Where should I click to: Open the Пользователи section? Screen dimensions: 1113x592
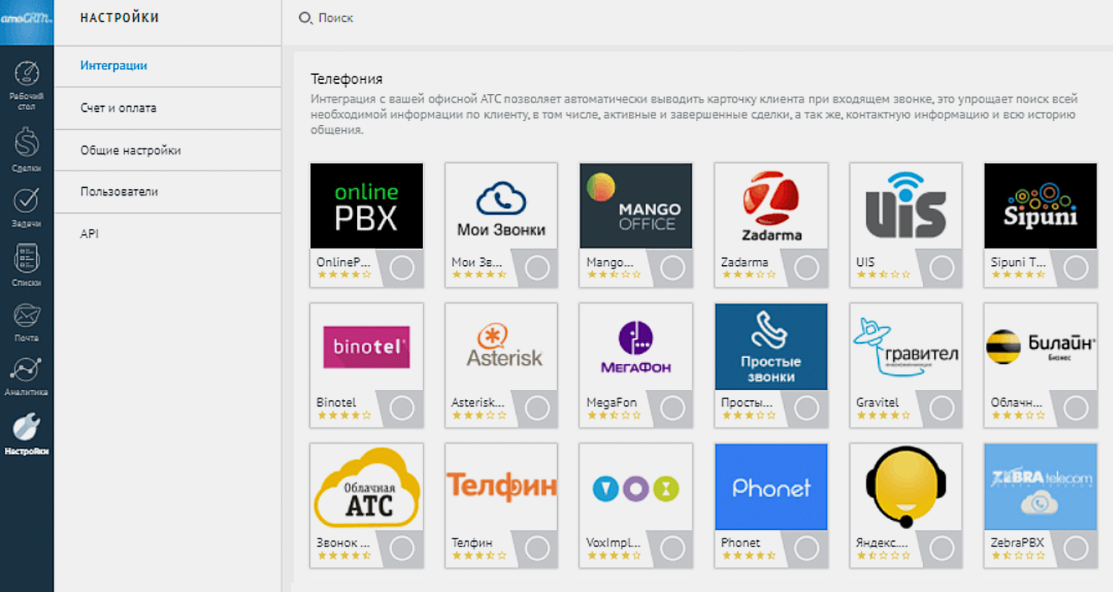click(168, 192)
